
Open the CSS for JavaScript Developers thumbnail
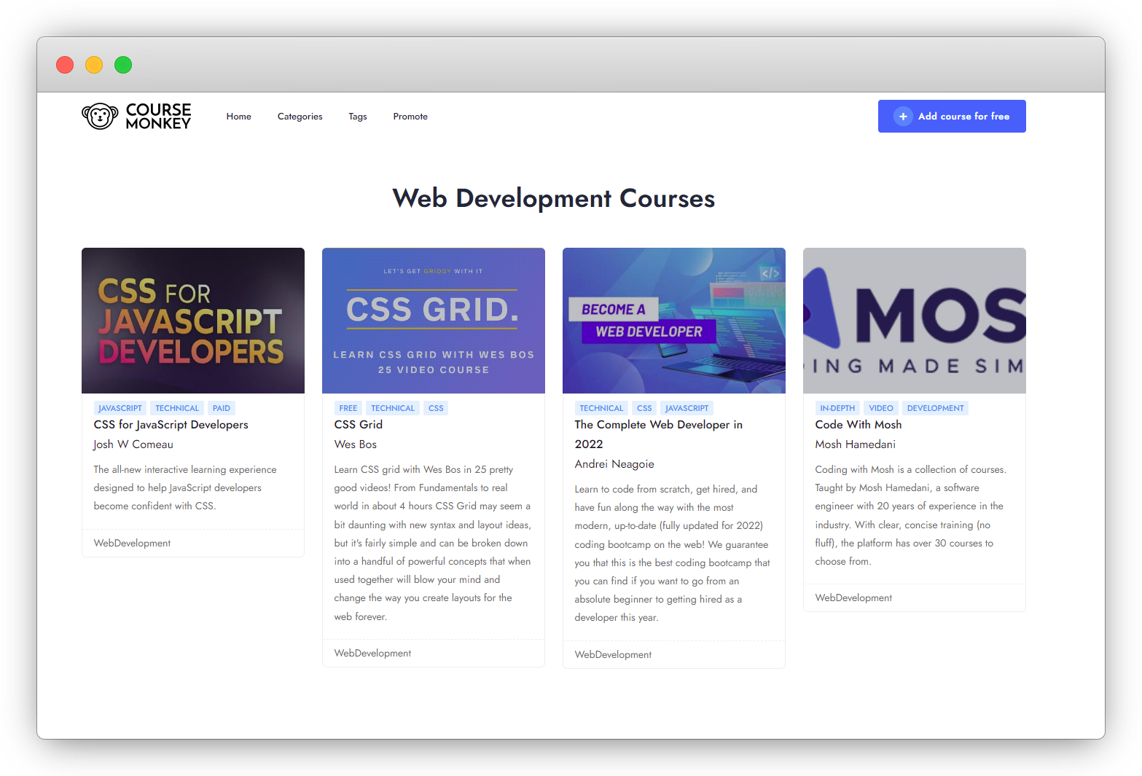[193, 321]
